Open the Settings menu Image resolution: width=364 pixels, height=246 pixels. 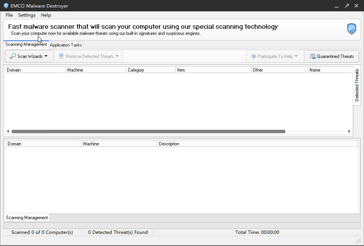pyautogui.click(x=27, y=15)
